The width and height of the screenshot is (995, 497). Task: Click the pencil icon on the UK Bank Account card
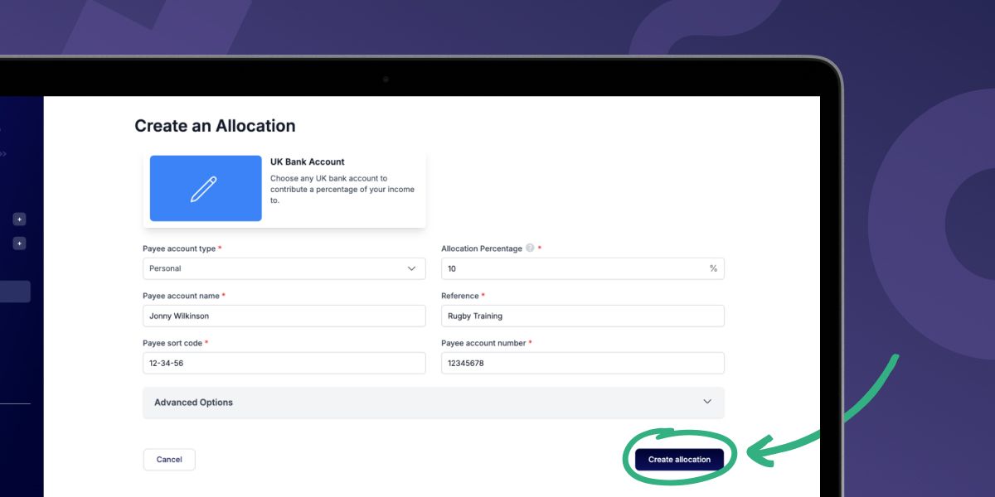pos(205,188)
